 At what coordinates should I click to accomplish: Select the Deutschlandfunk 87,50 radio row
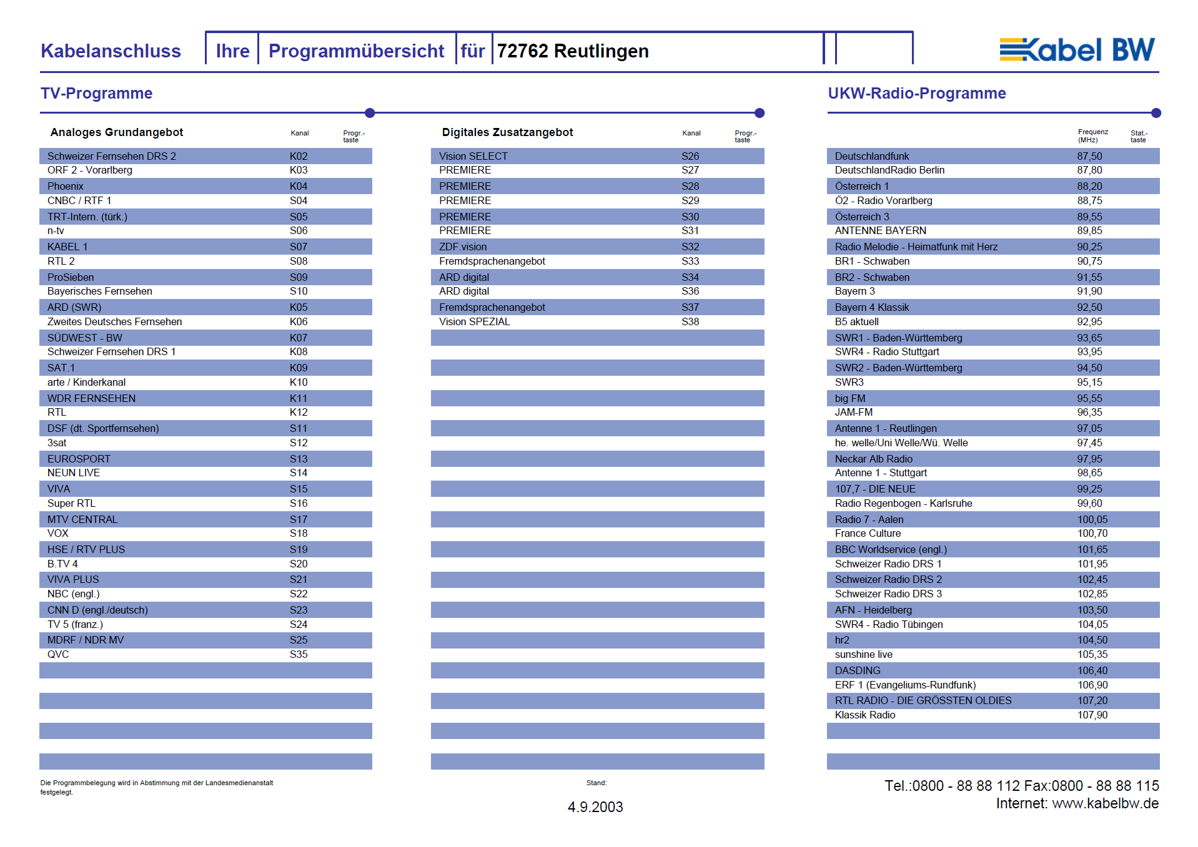click(x=993, y=156)
